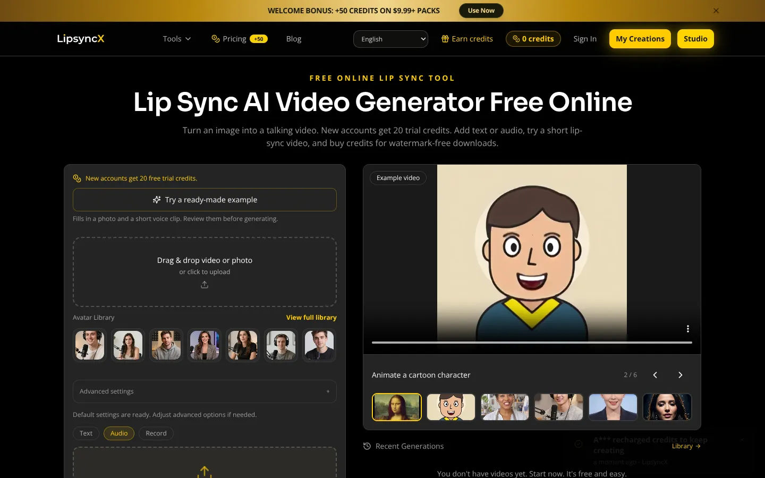
Task: Click the +50 badge beside Pricing
Action: (259, 39)
